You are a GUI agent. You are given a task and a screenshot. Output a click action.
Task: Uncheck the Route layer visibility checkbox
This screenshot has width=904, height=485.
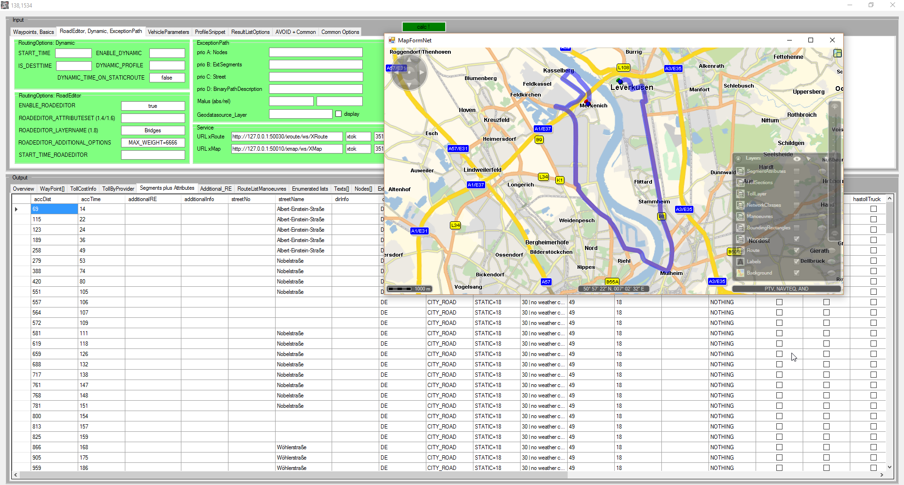click(x=797, y=251)
